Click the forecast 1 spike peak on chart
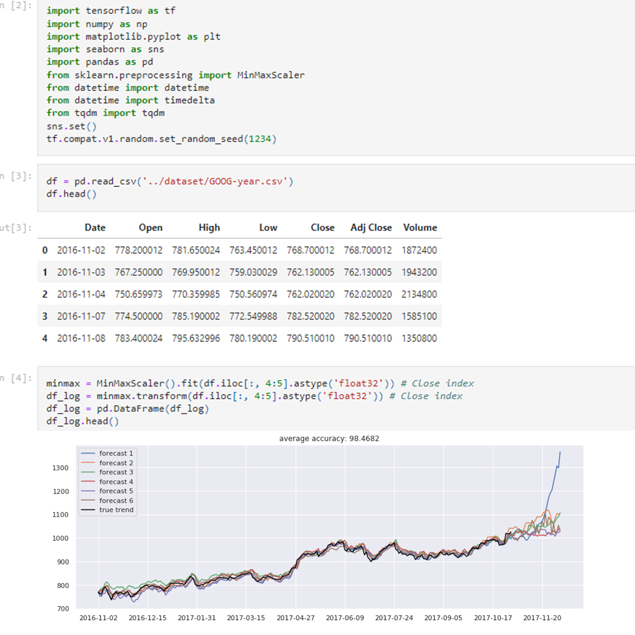 tap(560, 452)
